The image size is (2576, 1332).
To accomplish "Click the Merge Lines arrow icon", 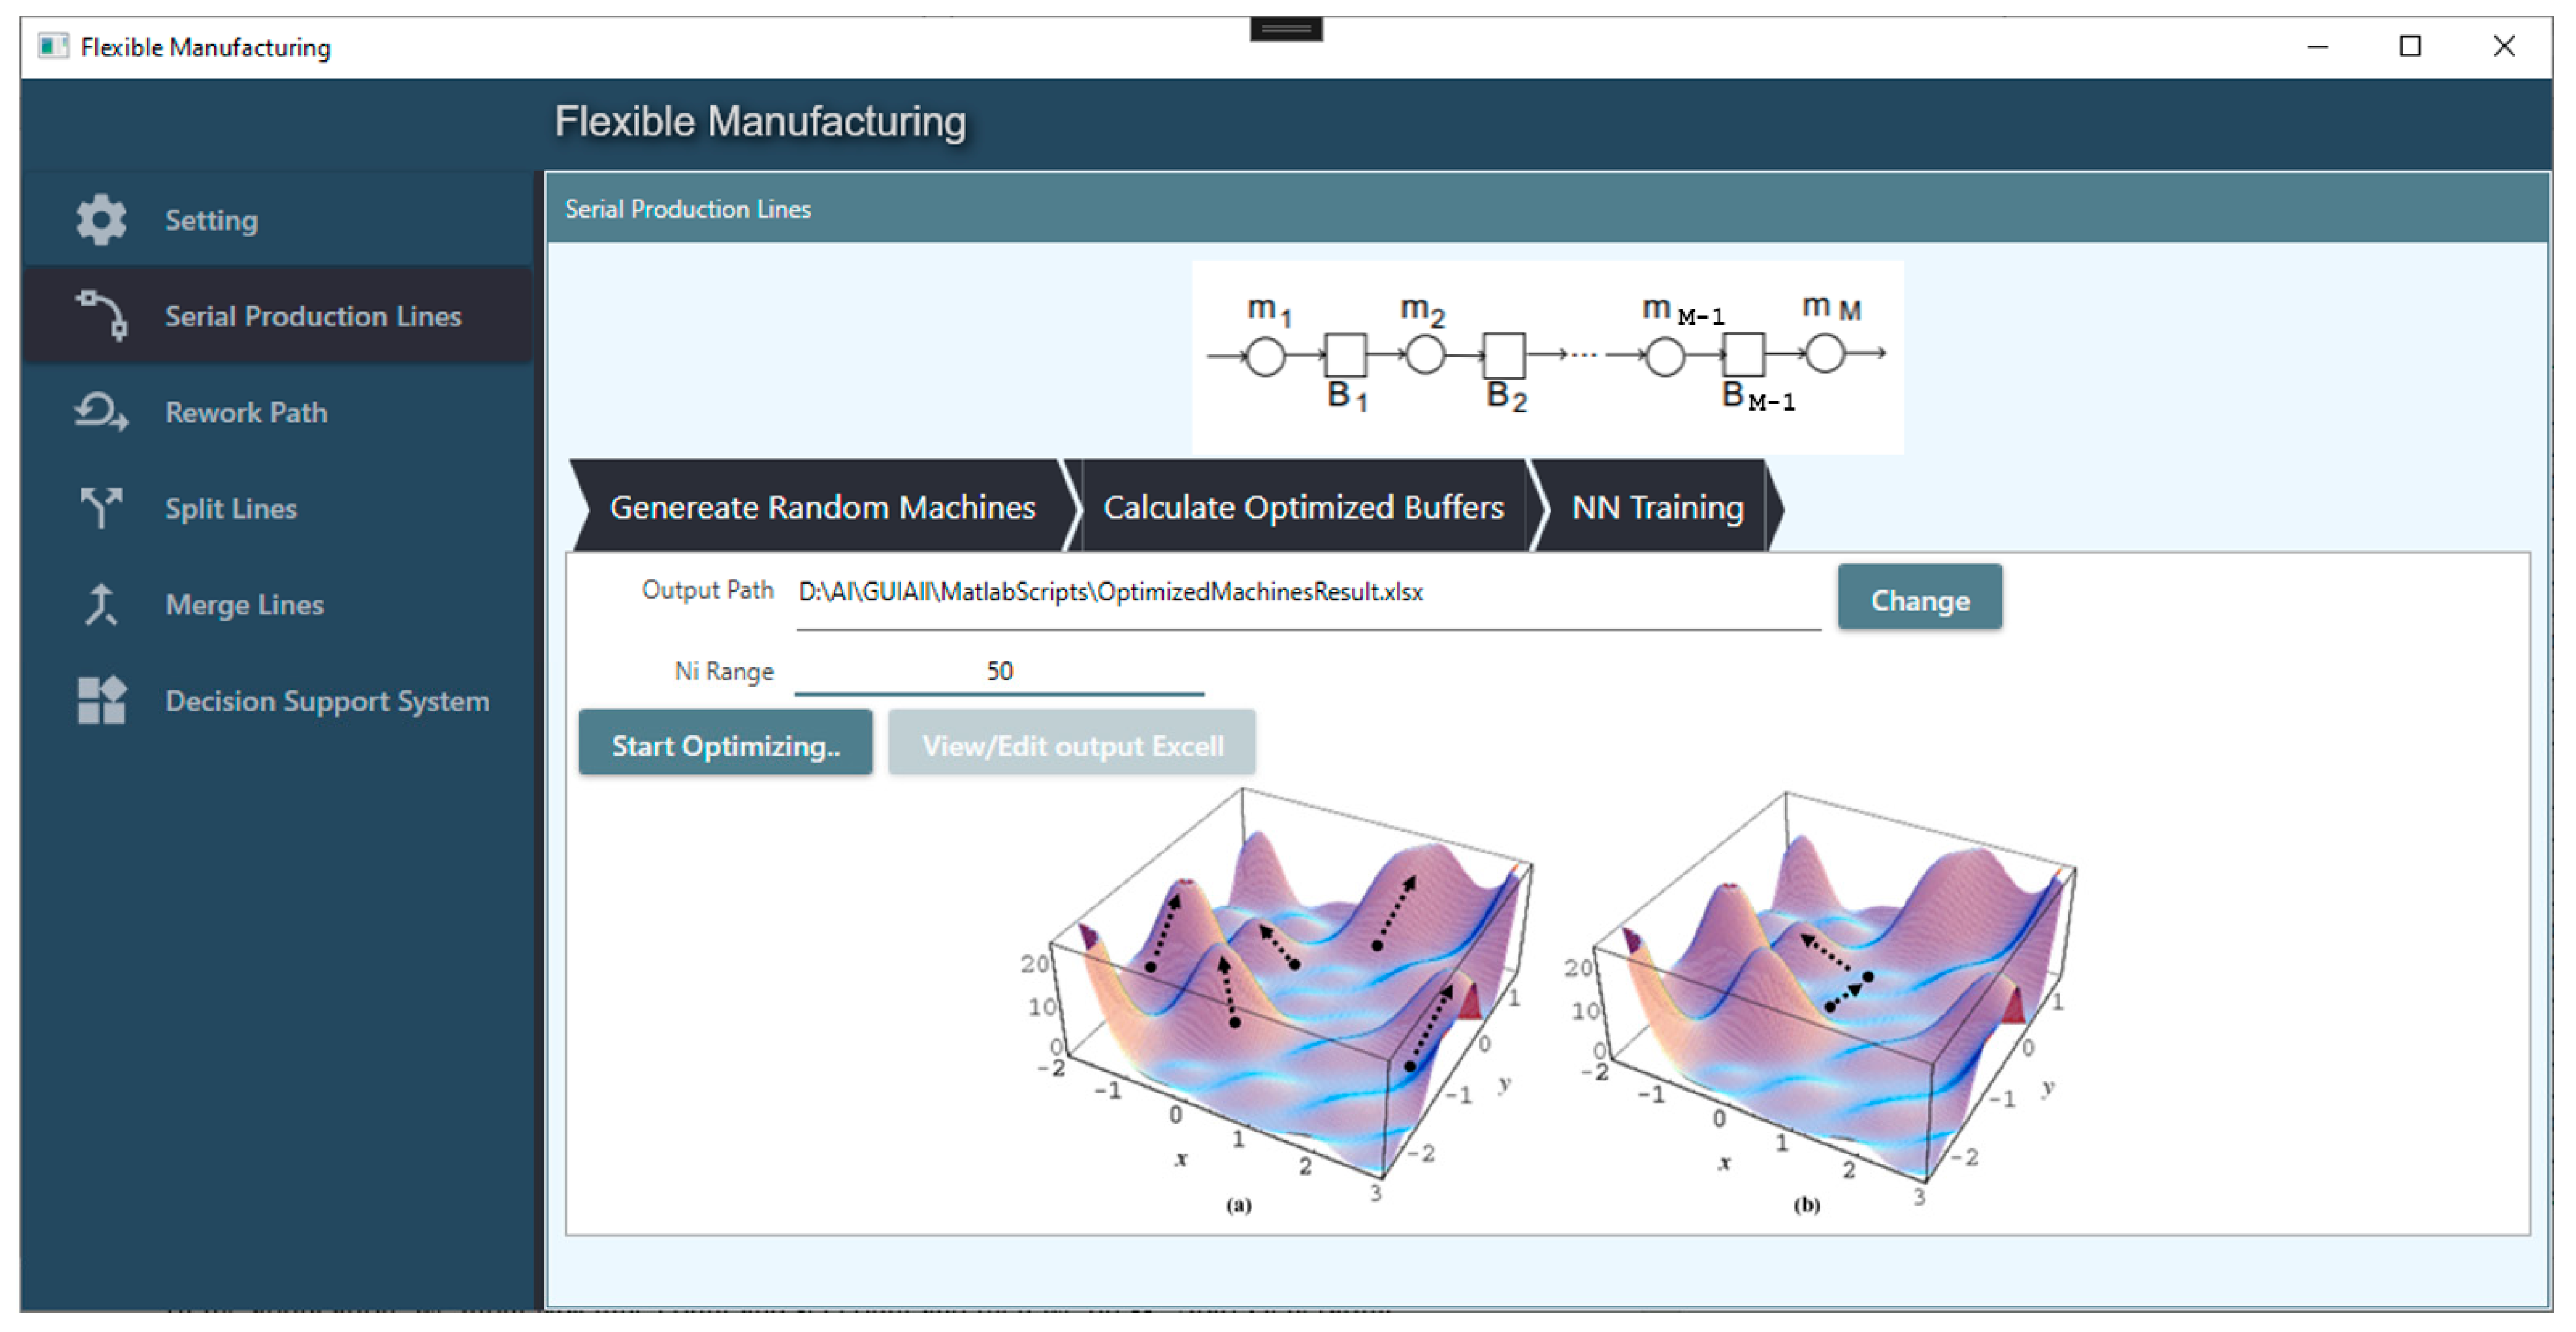I will pyautogui.click(x=101, y=604).
